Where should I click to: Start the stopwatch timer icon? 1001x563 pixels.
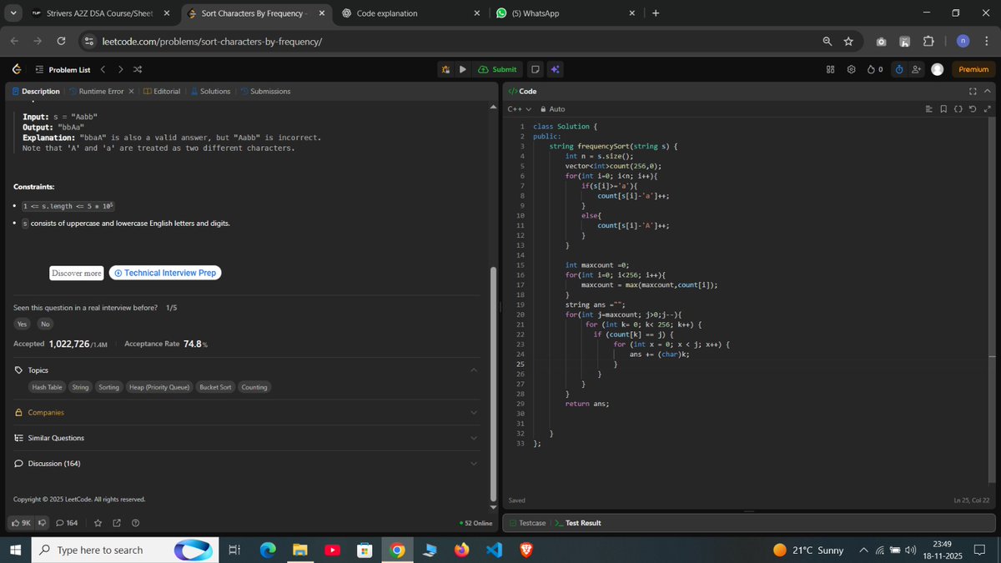[x=898, y=69]
